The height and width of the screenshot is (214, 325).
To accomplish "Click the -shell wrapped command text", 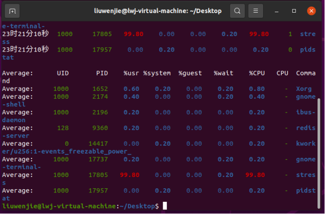I will click(14, 104).
